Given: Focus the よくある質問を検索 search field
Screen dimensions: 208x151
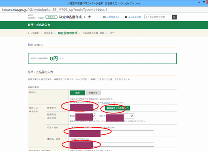Looking at the screenshot, I should click(x=158, y=17).
